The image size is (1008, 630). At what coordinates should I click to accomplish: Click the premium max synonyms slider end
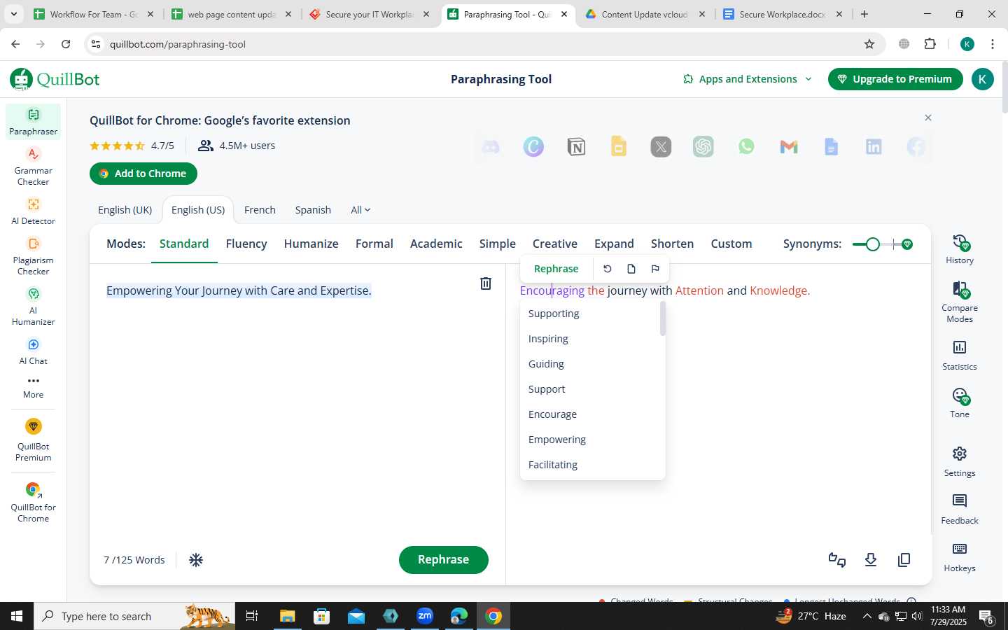[x=907, y=244]
